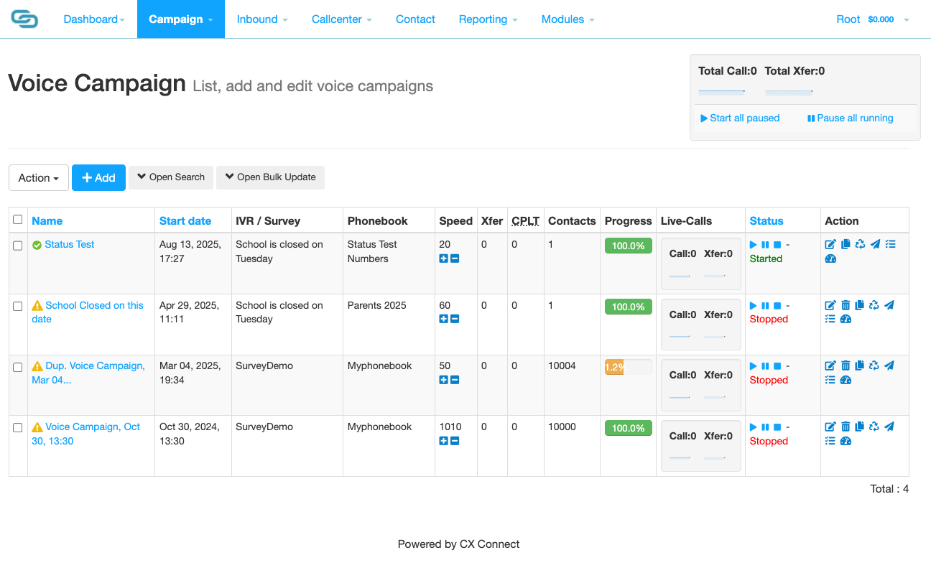Viewport: 931px width, 573px height.
Task: Open the Action dropdown button
Action: click(x=39, y=178)
